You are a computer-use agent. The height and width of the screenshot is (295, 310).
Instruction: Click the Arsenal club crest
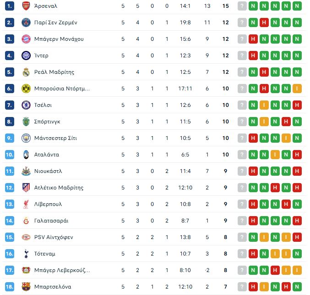point(26,6)
